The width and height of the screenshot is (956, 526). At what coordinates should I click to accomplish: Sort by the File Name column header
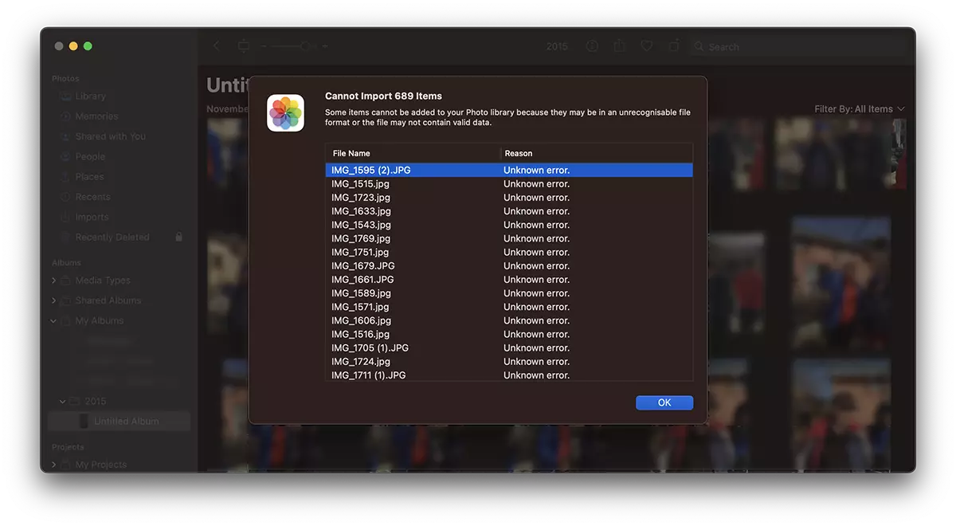[413, 153]
